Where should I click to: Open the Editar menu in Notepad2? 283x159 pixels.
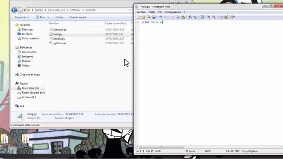(152, 12)
